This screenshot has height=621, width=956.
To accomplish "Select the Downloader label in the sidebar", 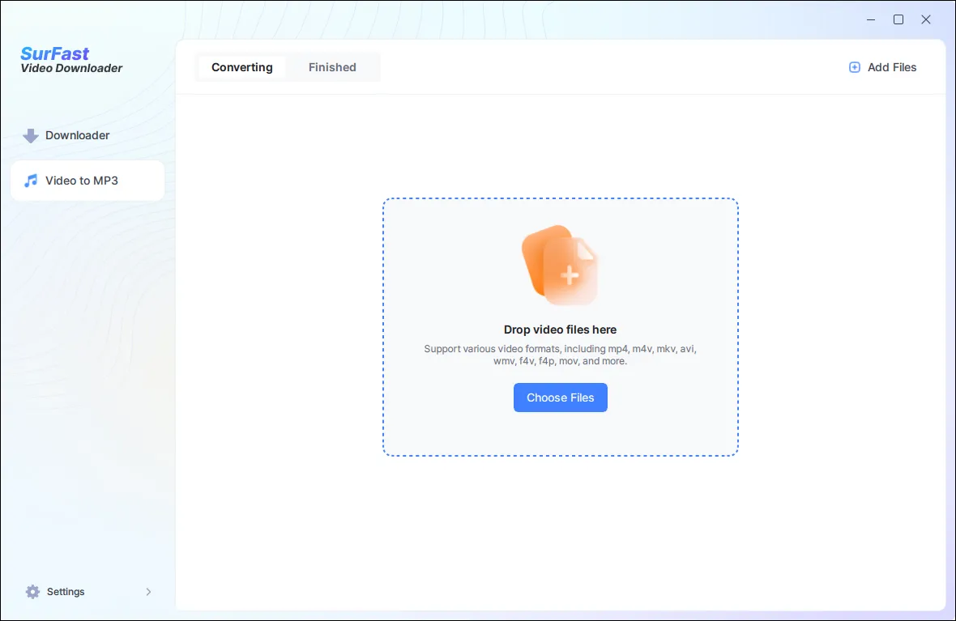I will pos(78,135).
